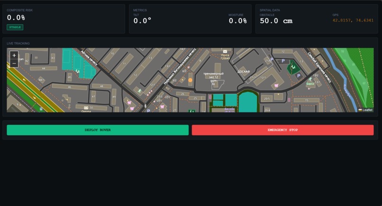Click the traffic signal icon on the road
Screen dimensions: 382x206
146,106
